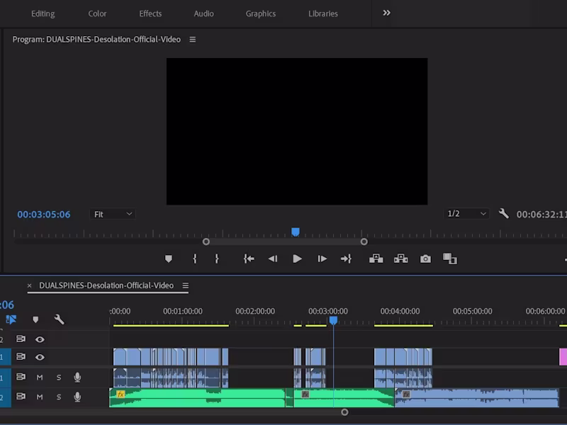Click the Extract icon below the program monitor

400,259
